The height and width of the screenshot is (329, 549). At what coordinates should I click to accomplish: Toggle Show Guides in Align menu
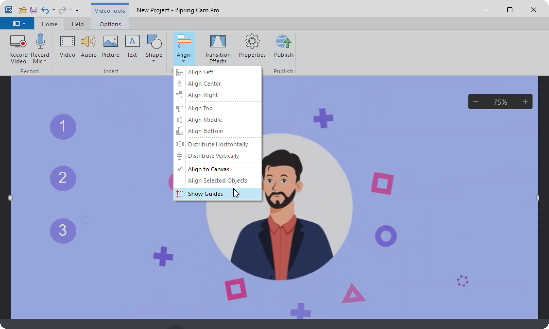205,194
